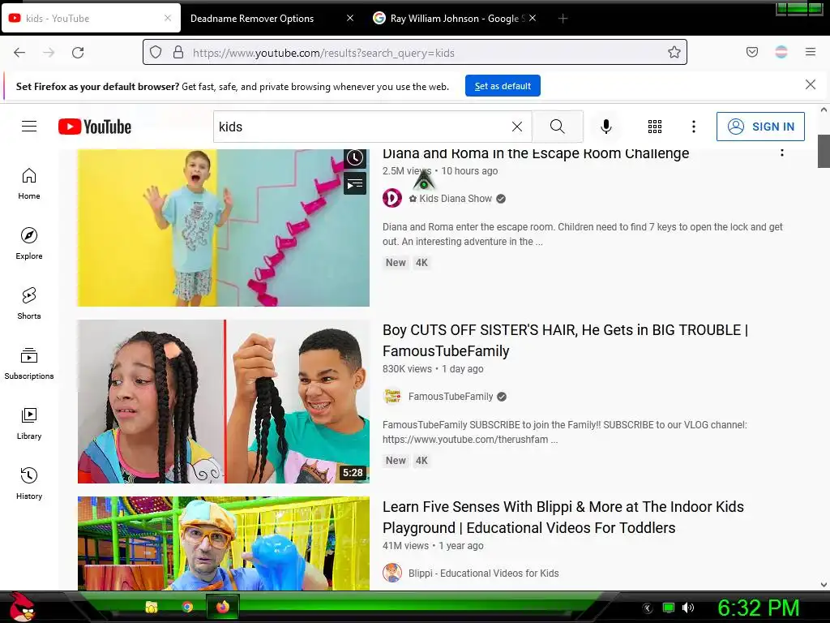Viewport: 830px width, 623px height.
Task: Open Subscriptions in the sidebar
Action: tap(29, 363)
